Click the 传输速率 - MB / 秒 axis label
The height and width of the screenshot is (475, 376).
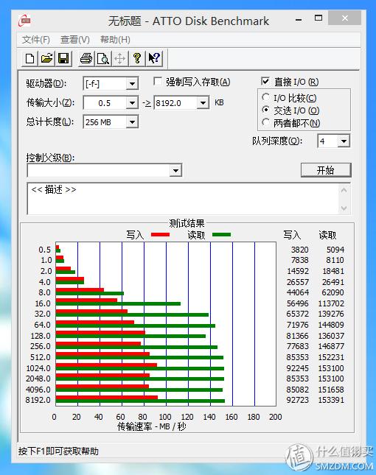152,426
